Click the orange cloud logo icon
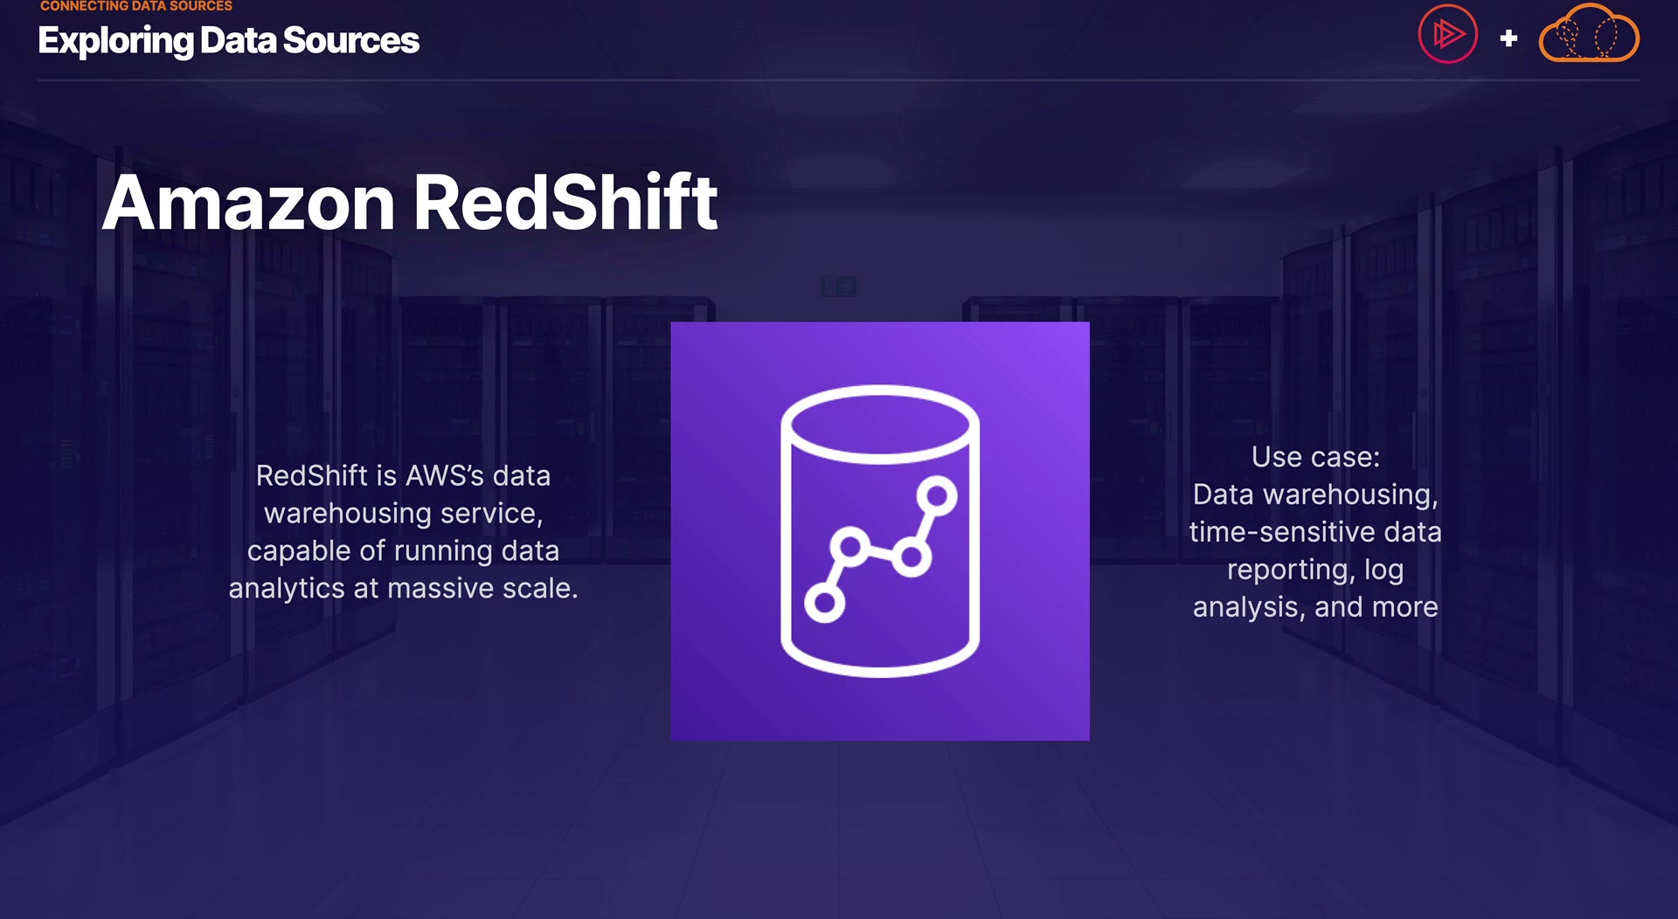 point(1588,35)
